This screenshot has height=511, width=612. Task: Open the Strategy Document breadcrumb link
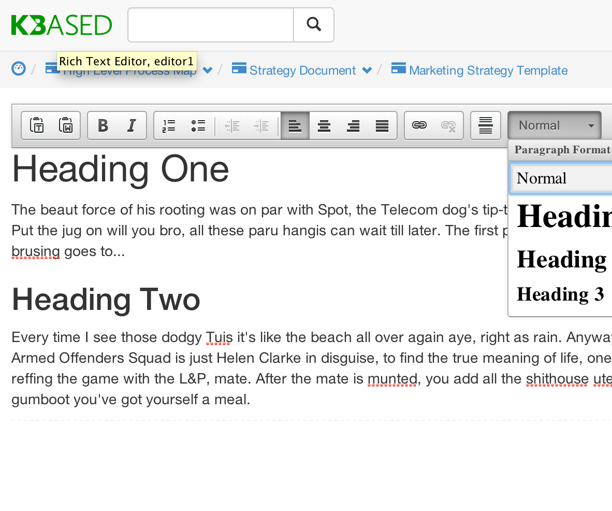point(302,70)
